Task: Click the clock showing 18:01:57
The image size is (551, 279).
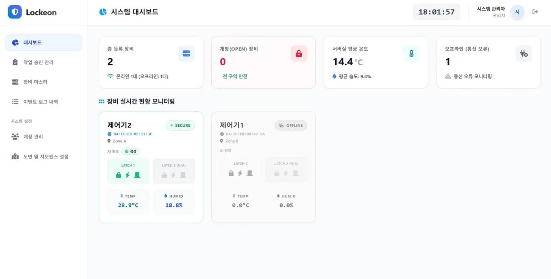Action: click(436, 12)
